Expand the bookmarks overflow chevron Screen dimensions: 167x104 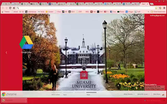[x=148, y=12]
